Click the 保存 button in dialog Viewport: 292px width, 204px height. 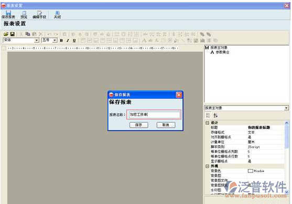139,125
